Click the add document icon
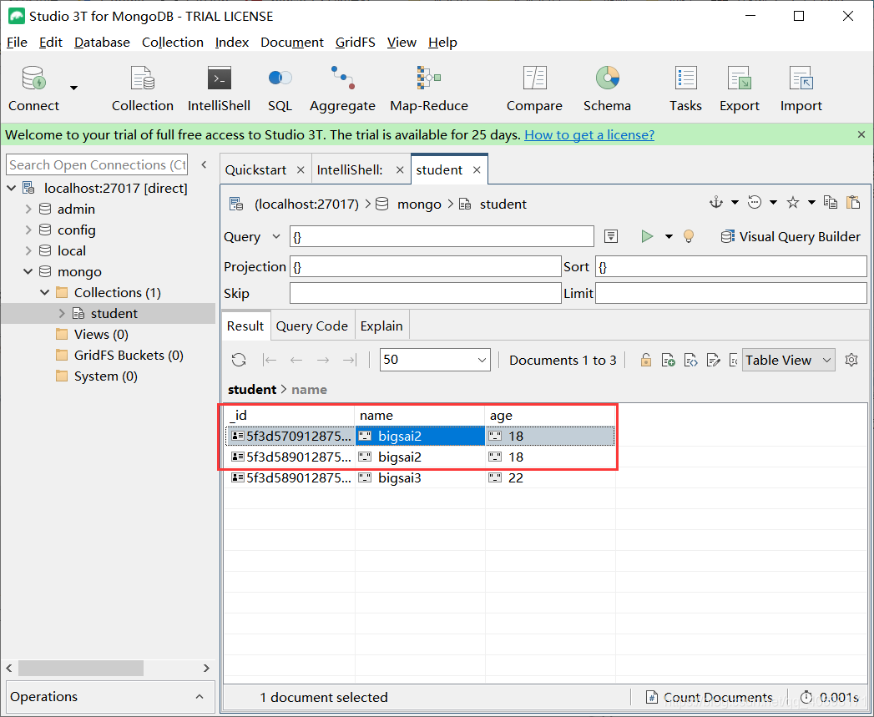Image resolution: width=874 pixels, height=717 pixels. click(x=669, y=361)
